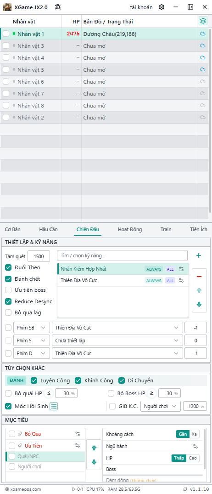Add skill with the green plus icon
Viewport: 212px width, 494px height.
tap(199, 256)
